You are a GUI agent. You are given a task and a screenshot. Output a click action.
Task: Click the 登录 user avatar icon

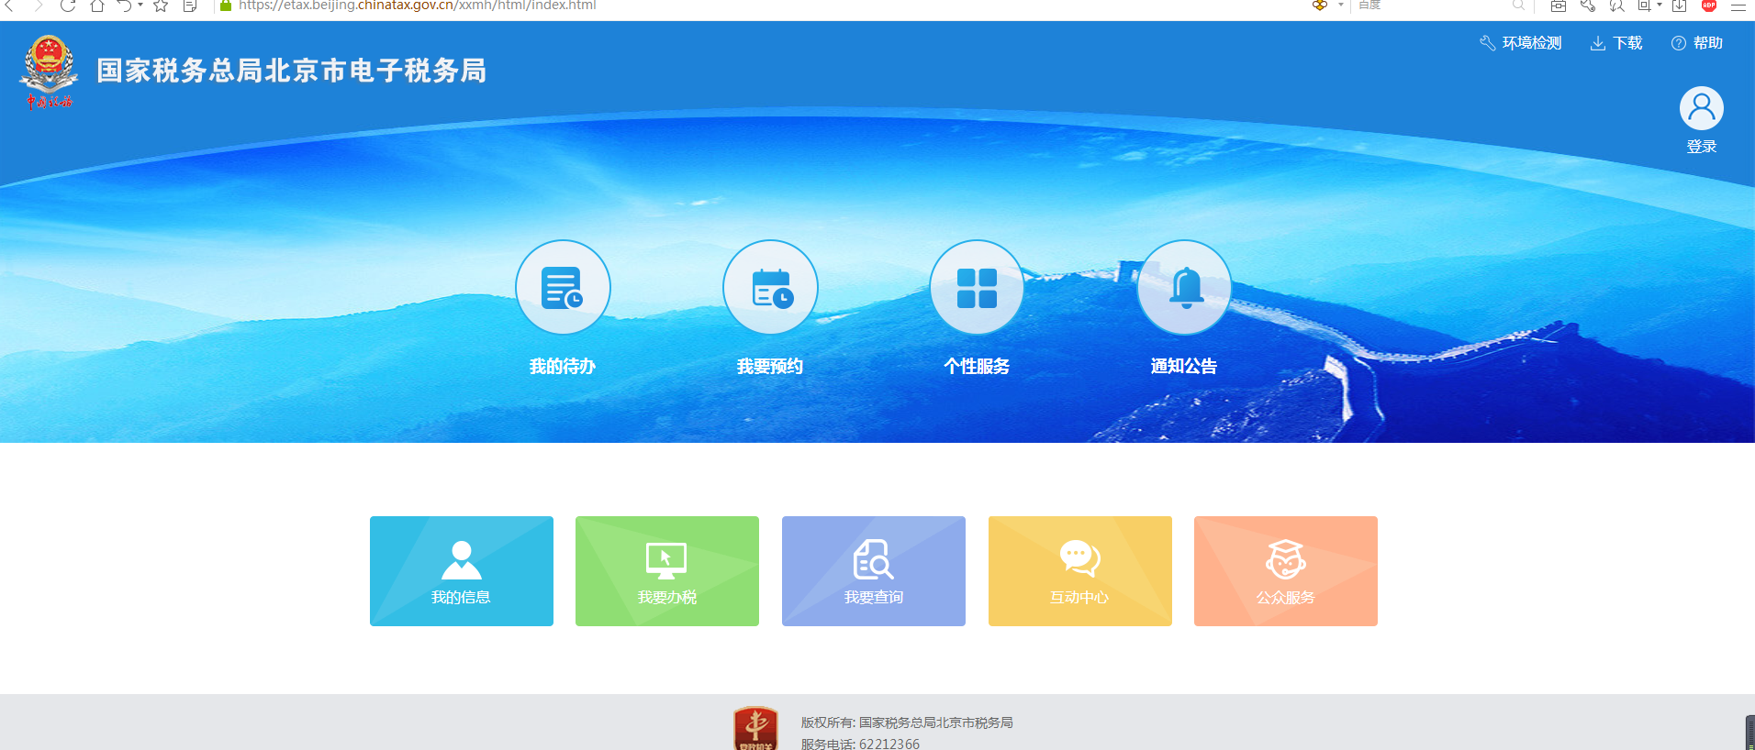1701,109
